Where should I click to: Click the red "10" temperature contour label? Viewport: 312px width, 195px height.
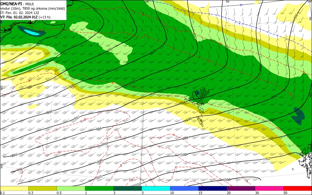(131, 180)
